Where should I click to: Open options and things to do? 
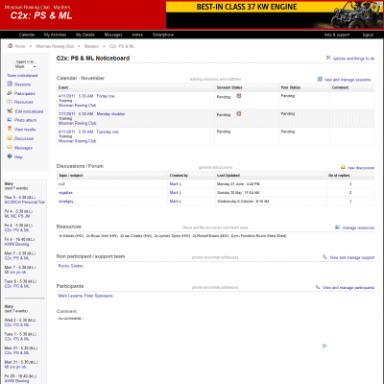click(353, 59)
